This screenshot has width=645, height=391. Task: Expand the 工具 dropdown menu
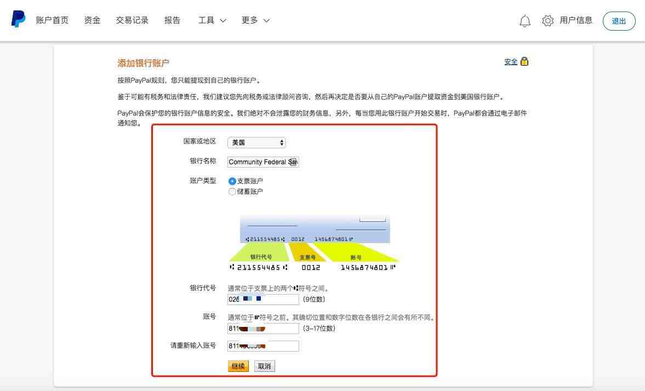coord(212,20)
